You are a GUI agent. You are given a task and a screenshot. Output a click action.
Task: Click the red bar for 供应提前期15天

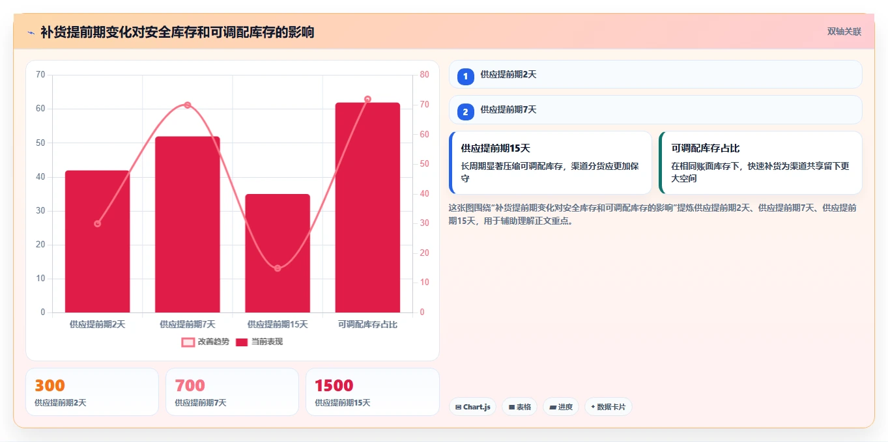point(278,253)
